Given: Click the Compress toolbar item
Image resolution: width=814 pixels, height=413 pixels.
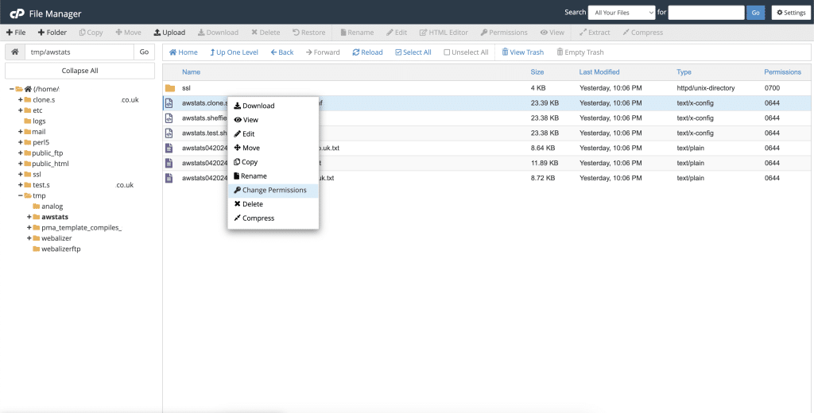Looking at the screenshot, I should pyautogui.click(x=642, y=33).
